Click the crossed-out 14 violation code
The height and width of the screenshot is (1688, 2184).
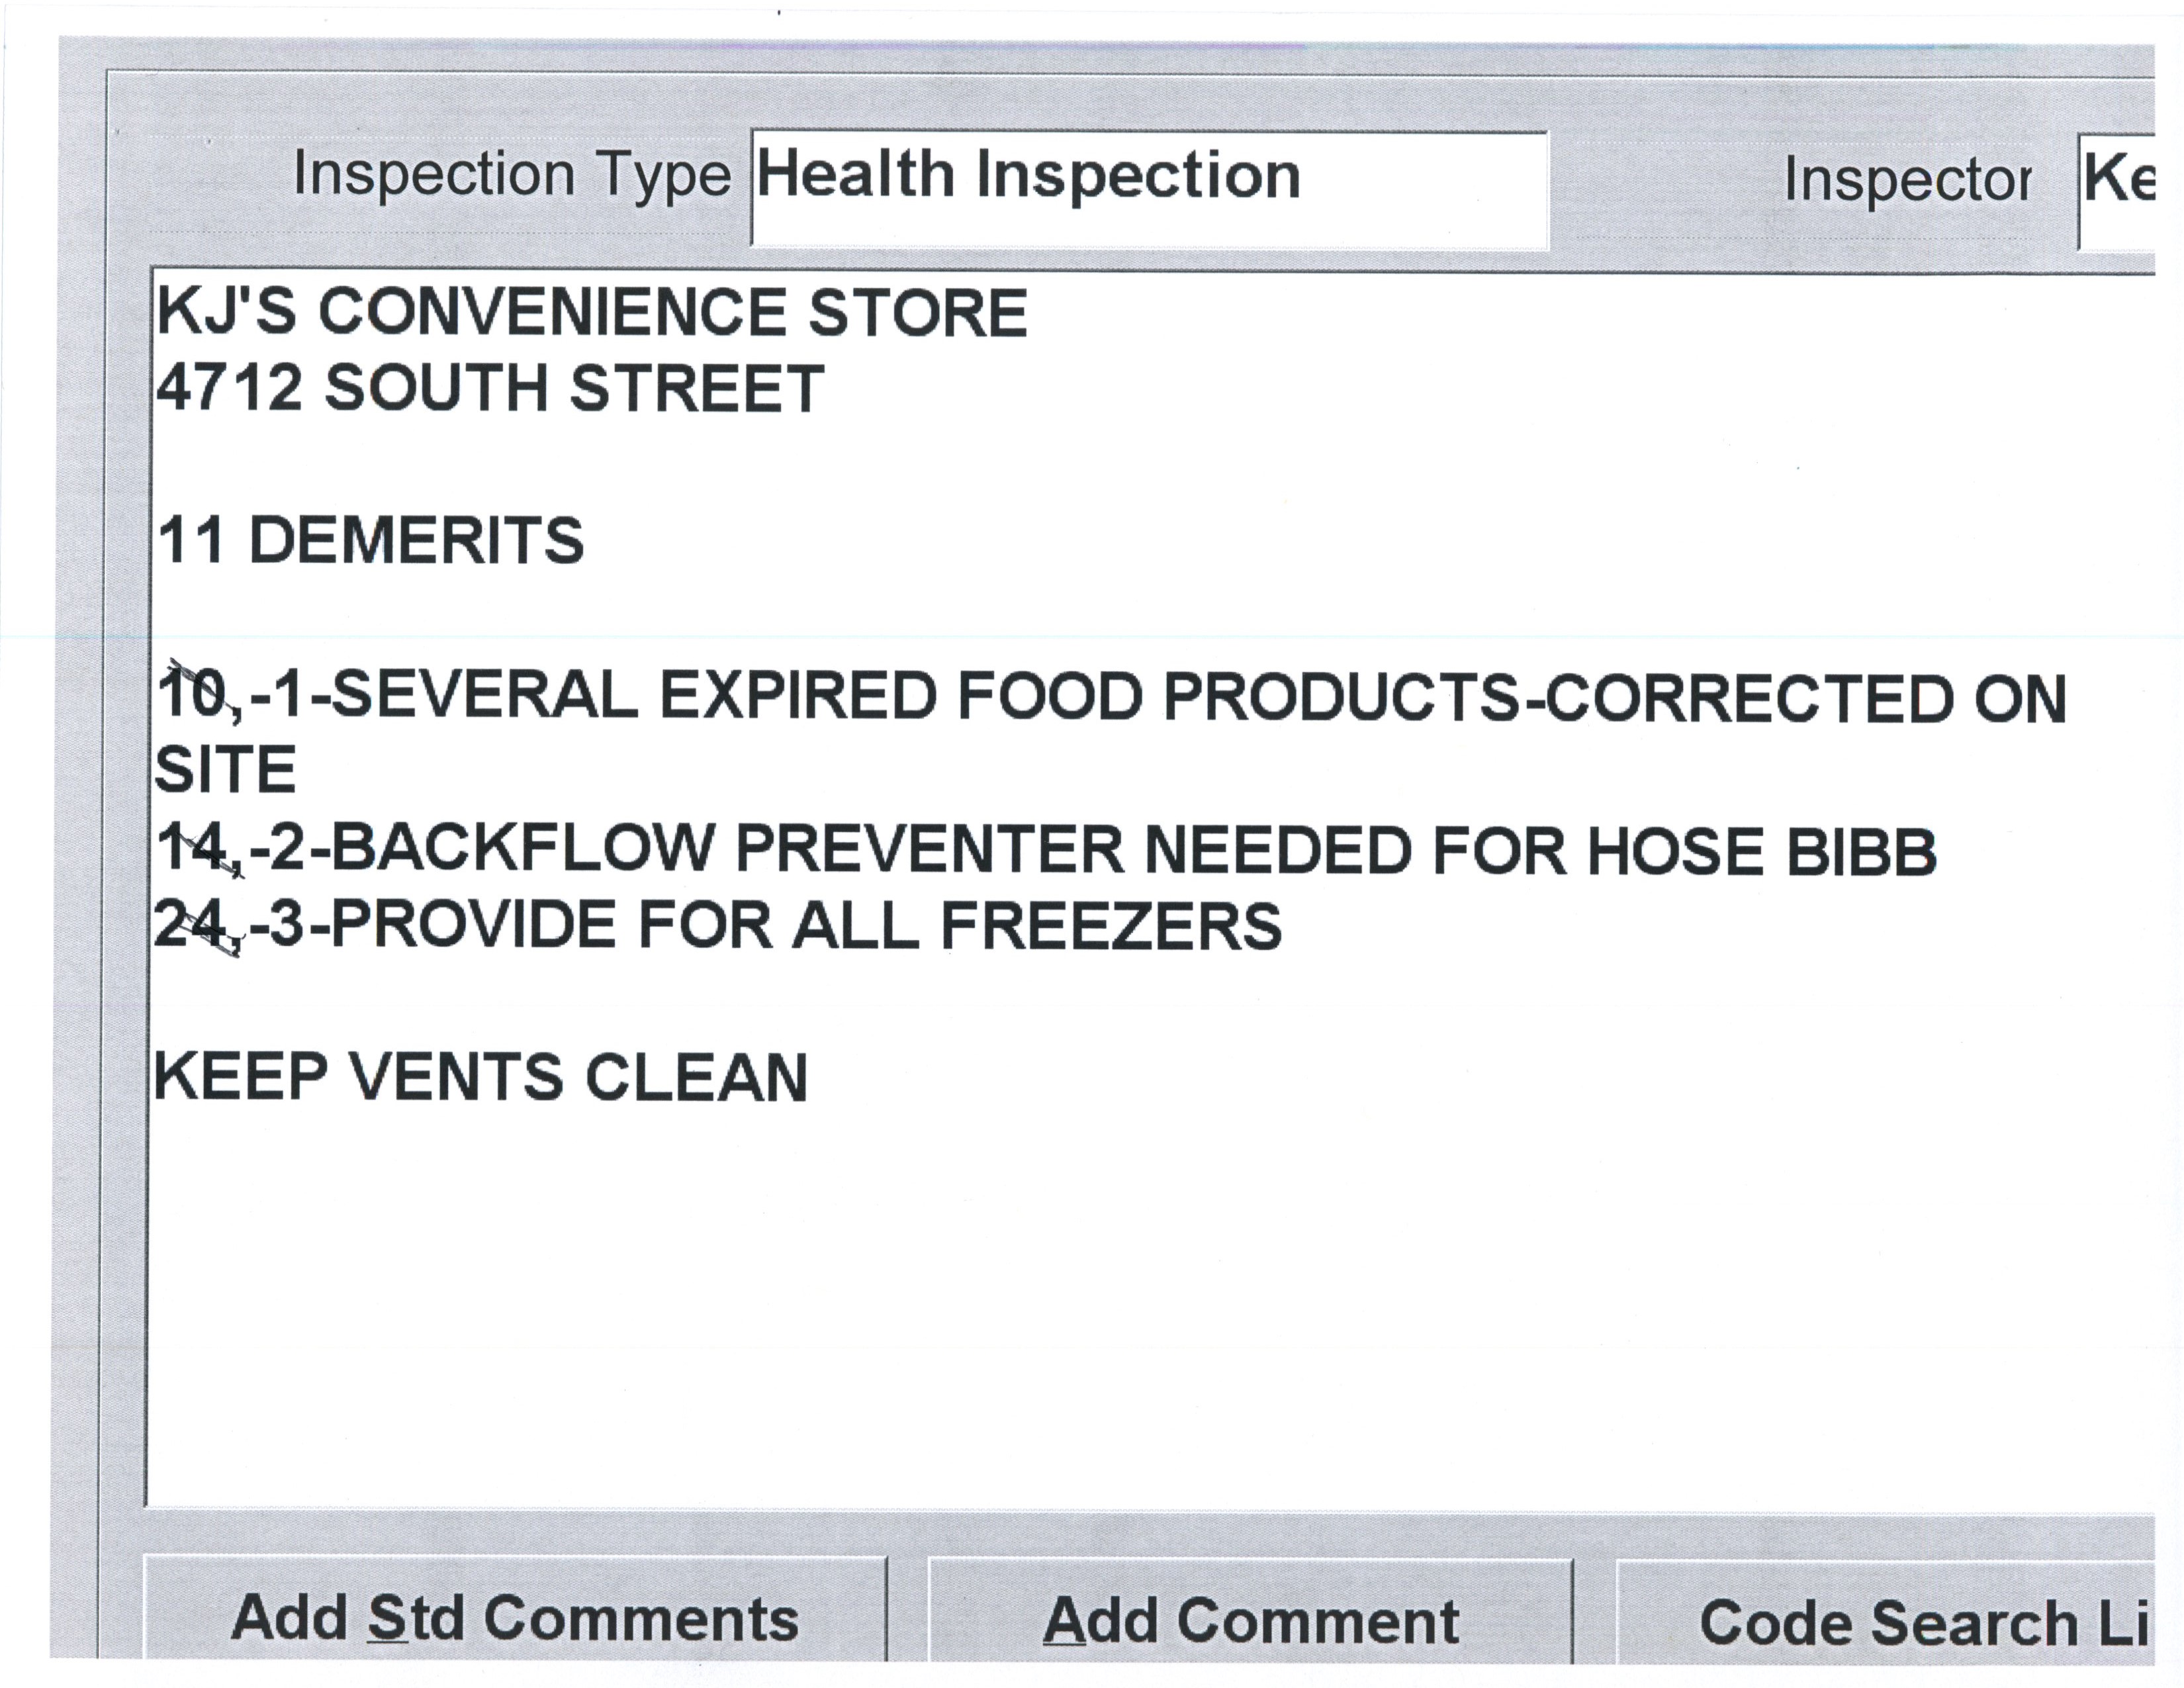pos(194,850)
